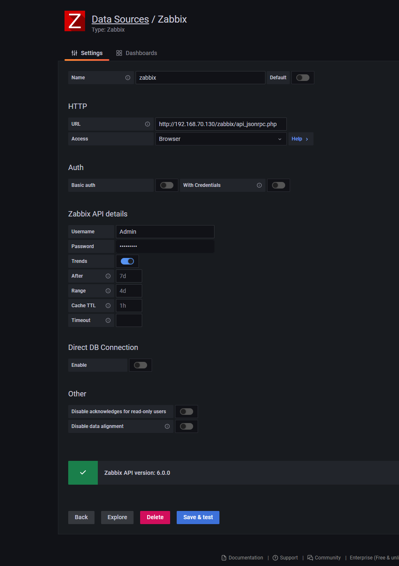Turn on the Basic auth toggle
The image size is (399, 566).
[167, 185]
